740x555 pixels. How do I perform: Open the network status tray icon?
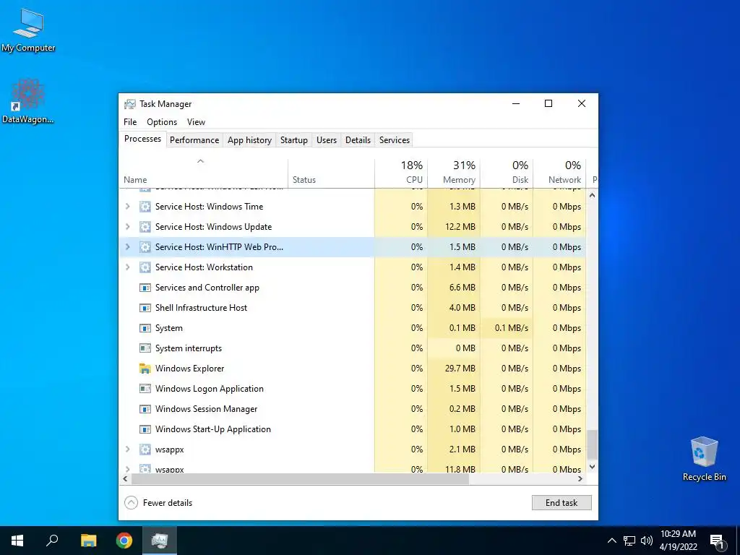[x=629, y=541]
